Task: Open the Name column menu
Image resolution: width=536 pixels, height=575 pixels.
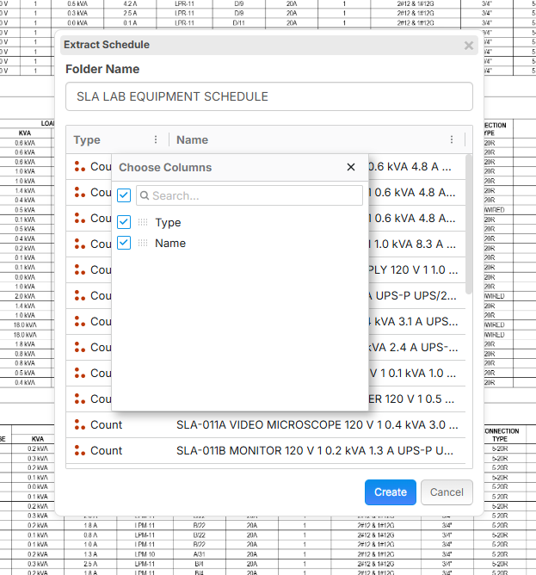Action: pyautogui.click(x=452, y=139)
